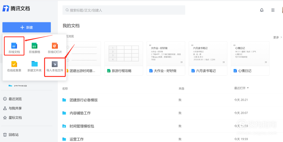Select the 新建文件夹 new folder option
The width and height of the screenshot is (283, 142).
pyautogui.click(x=35, y=67)
